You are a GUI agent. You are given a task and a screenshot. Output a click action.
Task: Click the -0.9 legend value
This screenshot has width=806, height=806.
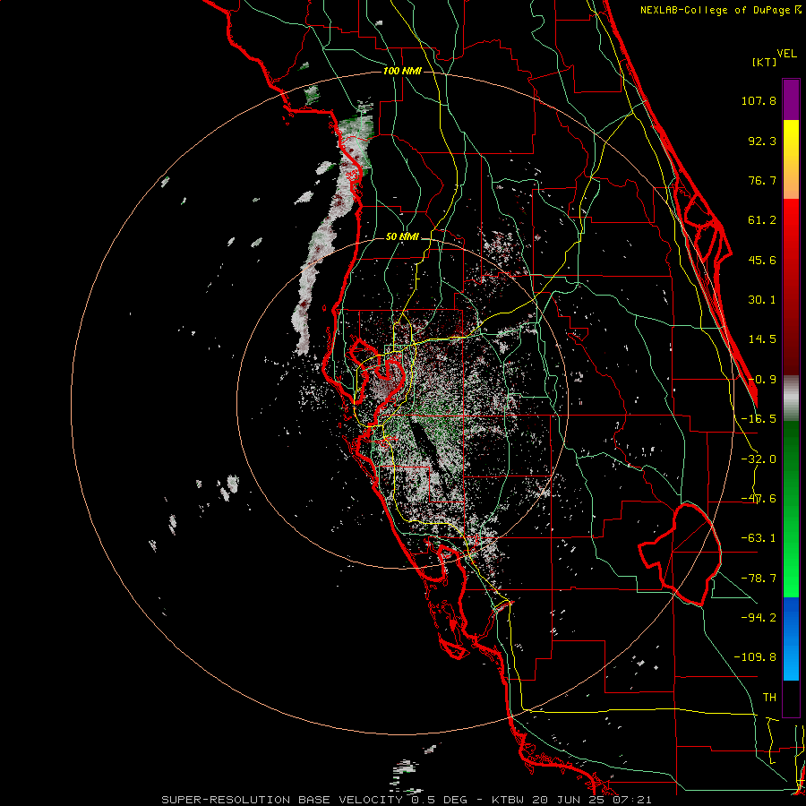(x=762, y=380)
